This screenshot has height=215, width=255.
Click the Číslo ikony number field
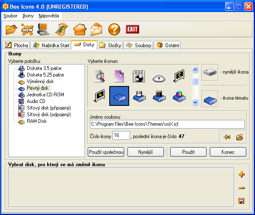pyautogui.click(x=121, y=136)
